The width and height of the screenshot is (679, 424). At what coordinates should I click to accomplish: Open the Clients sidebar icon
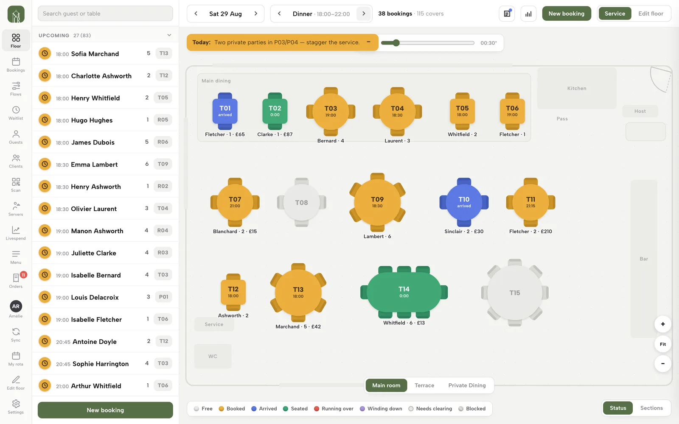16,161
